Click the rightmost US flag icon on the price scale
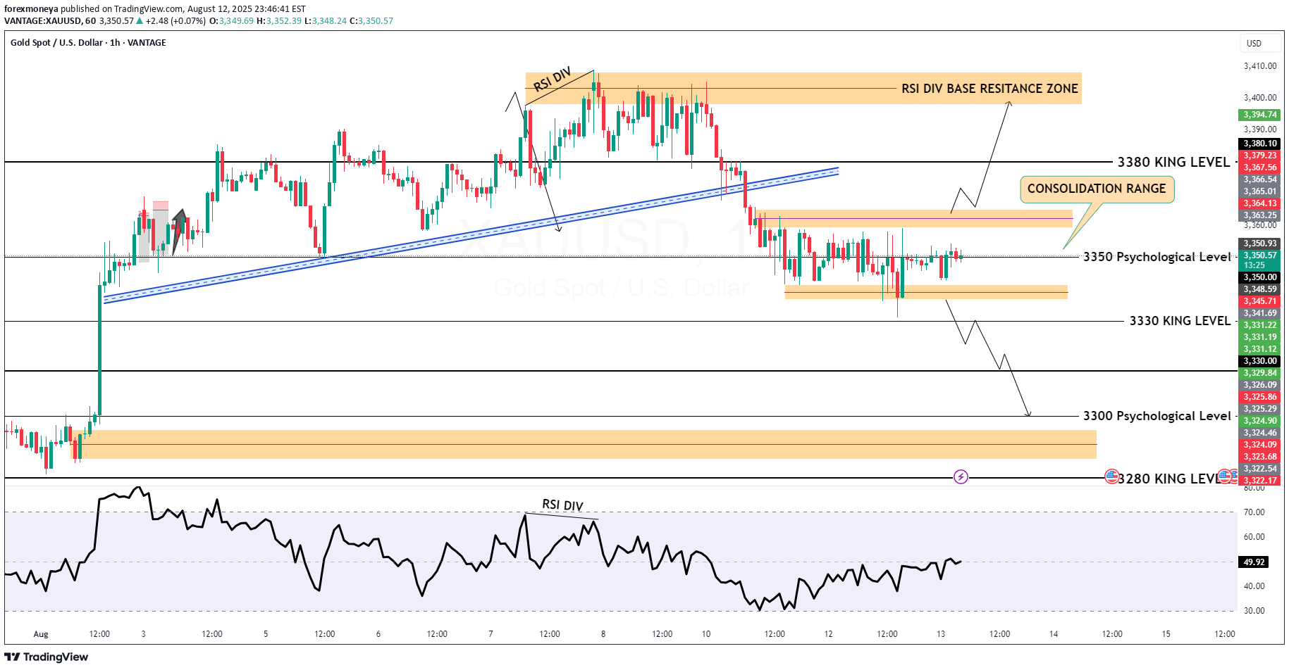 tap(1233, 477)
